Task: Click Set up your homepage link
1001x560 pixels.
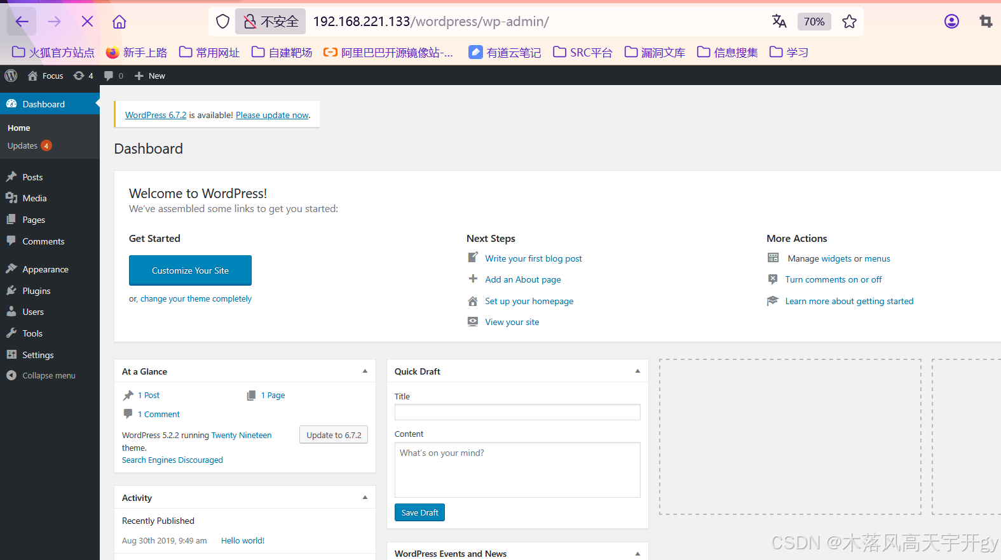Action: (529, 301)
